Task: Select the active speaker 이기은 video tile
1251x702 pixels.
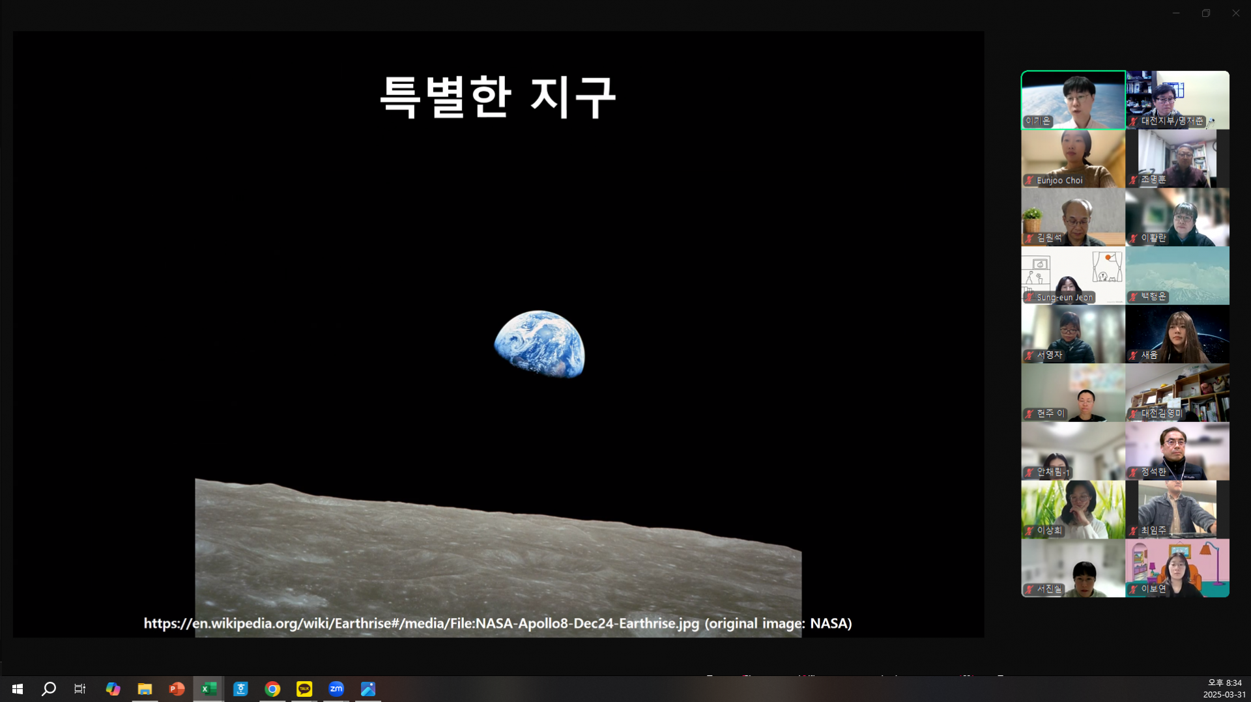Action: tap(1073, 100)
